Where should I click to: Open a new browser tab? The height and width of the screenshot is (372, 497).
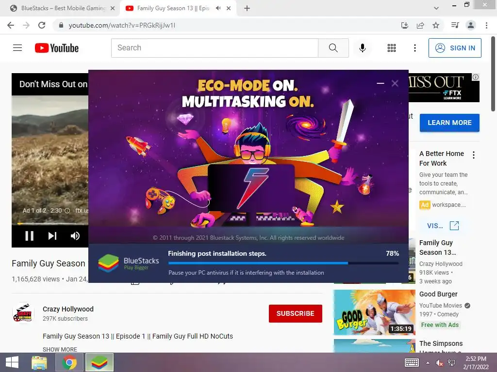247,8
